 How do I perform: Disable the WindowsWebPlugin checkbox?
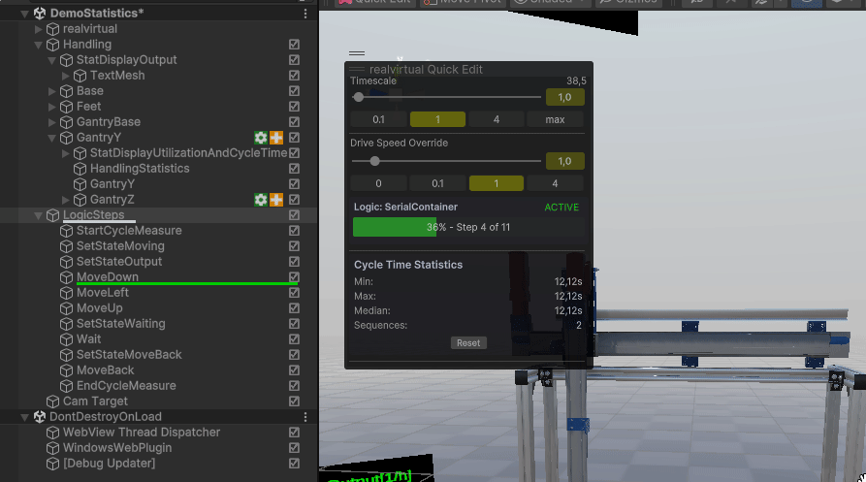click(294, 448)
